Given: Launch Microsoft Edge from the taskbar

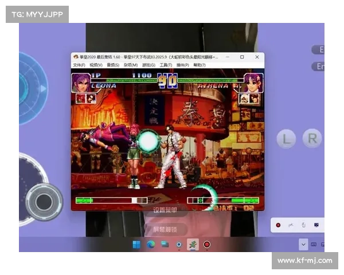Looking at the screenshot, I should [151, 244].
